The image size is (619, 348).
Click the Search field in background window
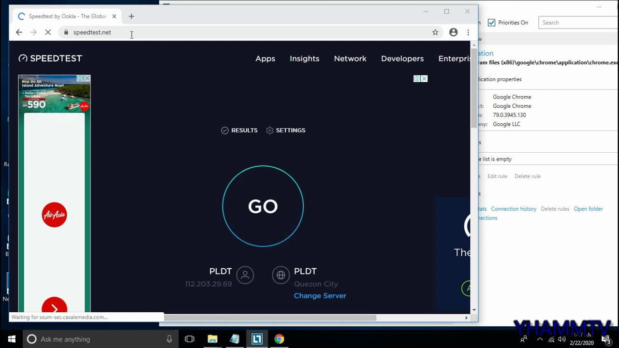pyautogui.click(x=578, y=23)
